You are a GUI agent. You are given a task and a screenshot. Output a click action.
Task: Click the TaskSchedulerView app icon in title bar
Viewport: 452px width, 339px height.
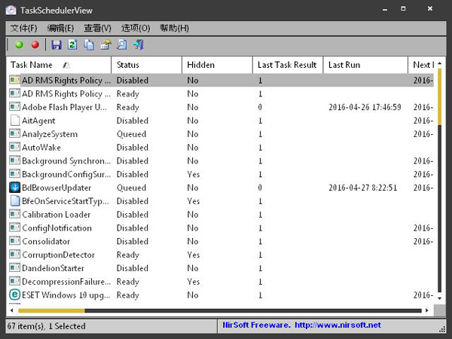point(11,10)
